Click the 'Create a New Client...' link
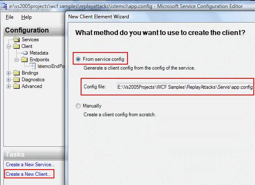 (x=28, y=174)
